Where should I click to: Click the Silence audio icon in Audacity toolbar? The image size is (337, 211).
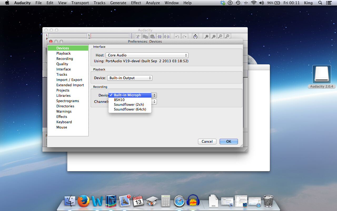tap(167, 36)
